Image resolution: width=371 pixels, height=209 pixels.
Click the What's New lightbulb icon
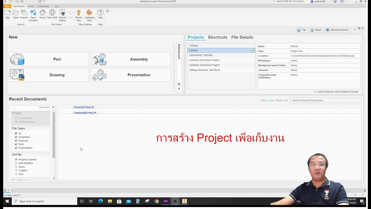click(x=79, y=12)
